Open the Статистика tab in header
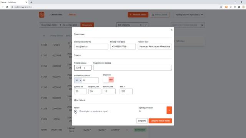Image resolution: width=246 pixels, height=138 pixels. pyautogui.click(x=57, y=15)
